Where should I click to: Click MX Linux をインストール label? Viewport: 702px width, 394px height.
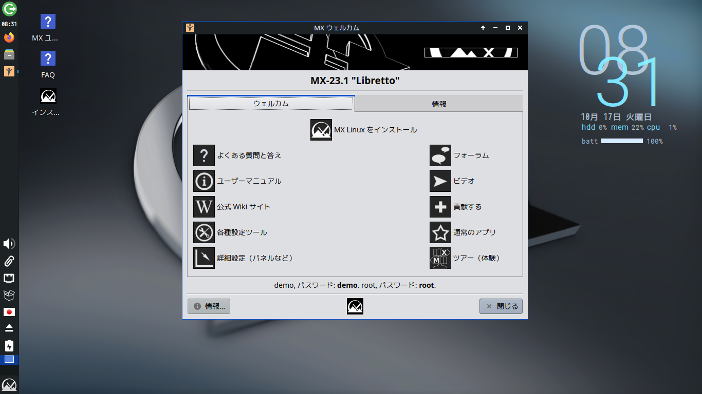click(x=376, y=130)
